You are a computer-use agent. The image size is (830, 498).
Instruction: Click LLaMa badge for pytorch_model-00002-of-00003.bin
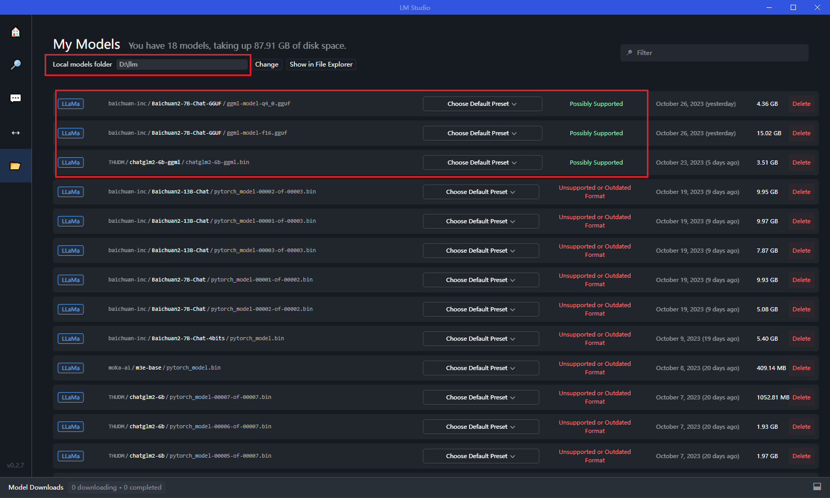tap(71, 192)
